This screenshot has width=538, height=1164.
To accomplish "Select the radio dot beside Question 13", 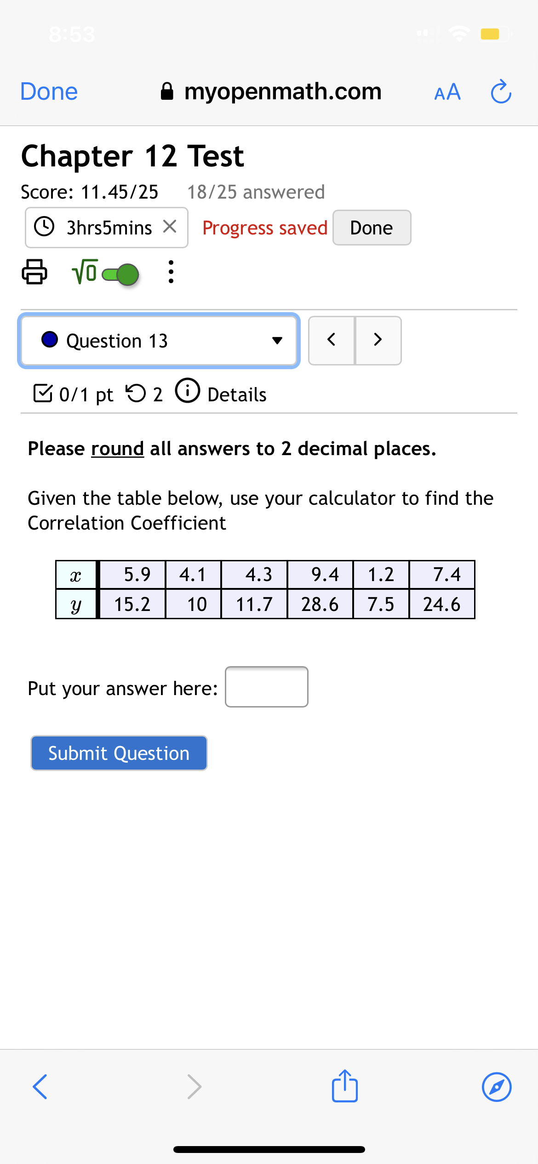I will [50, 340].
